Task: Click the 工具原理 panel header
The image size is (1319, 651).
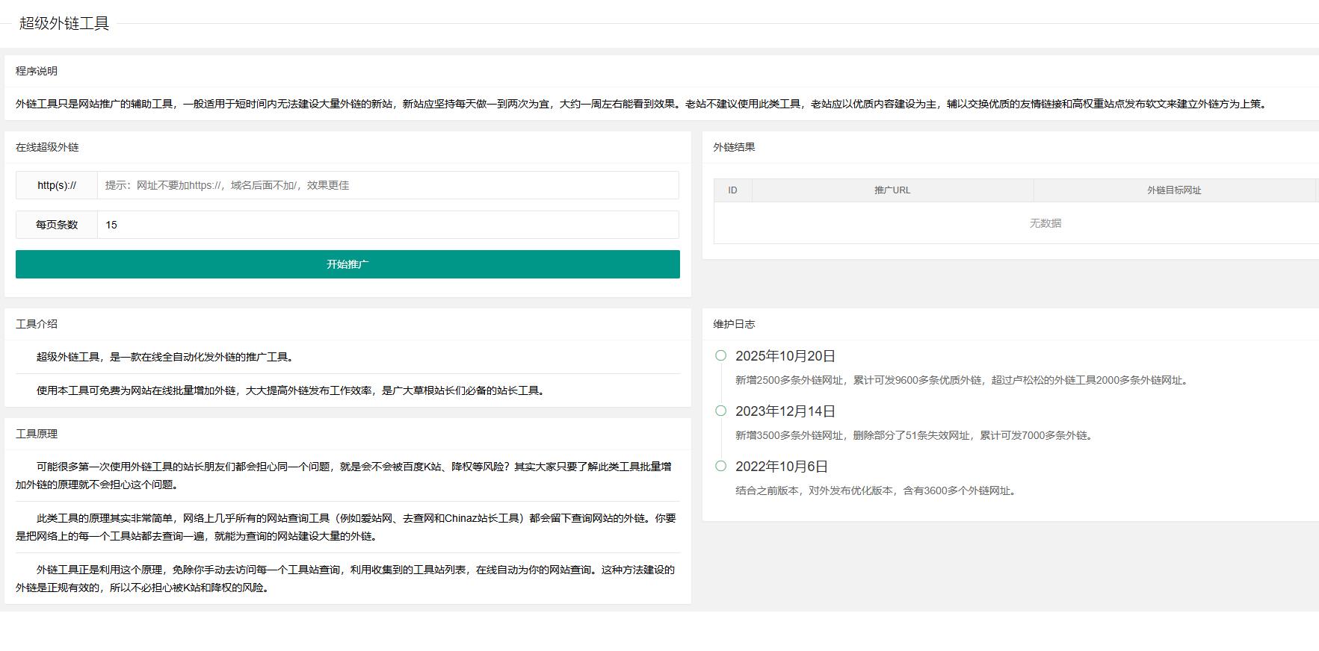Action: [37, 434]
